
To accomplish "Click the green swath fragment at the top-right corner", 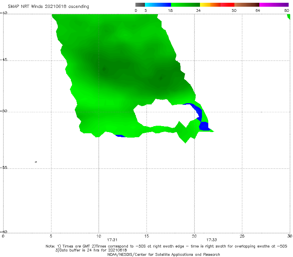I will pyautogui.click(x=289, y=17).
